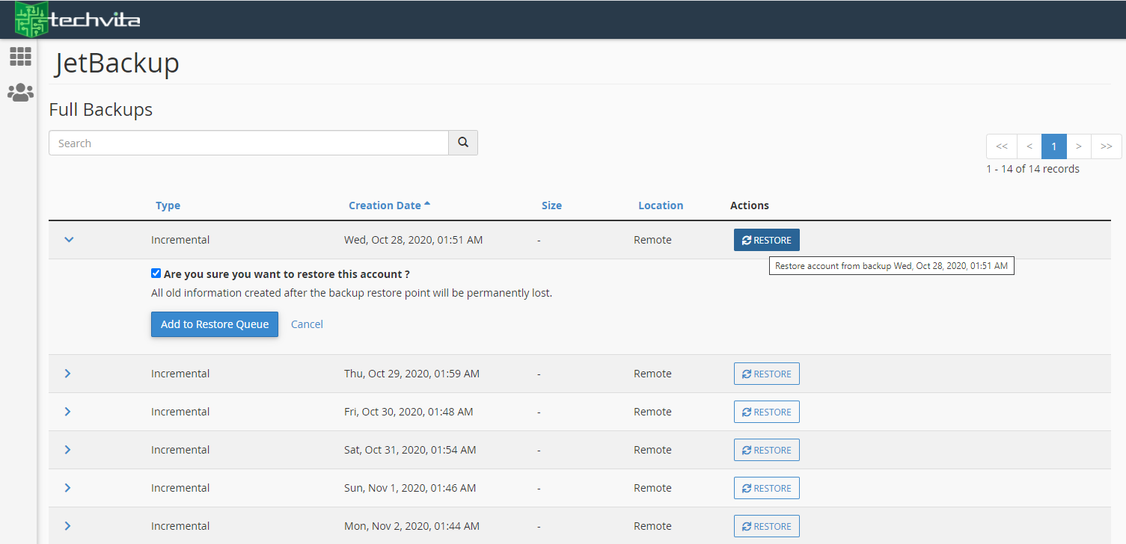Select the Type column header
The image size is (1126, 544).
click(168, 205)
